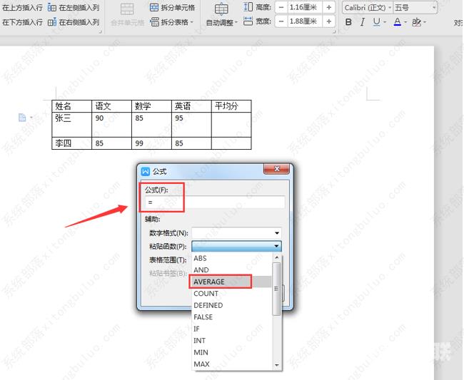Increase column width with plus button
Image resolution: width=464 pixels, height=380 pixels.
pyautogui.click(x=329, y=21)
